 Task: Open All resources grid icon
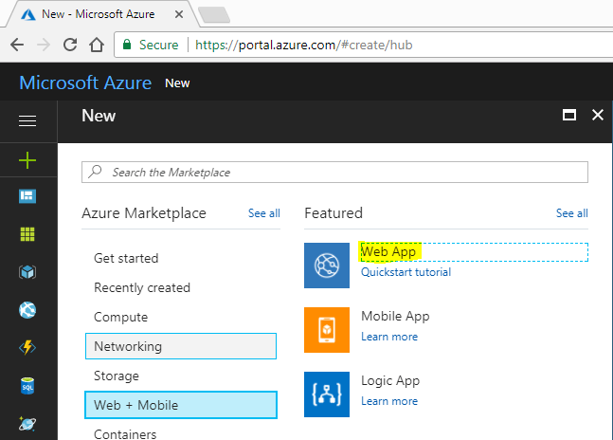[x=27, y=234]
